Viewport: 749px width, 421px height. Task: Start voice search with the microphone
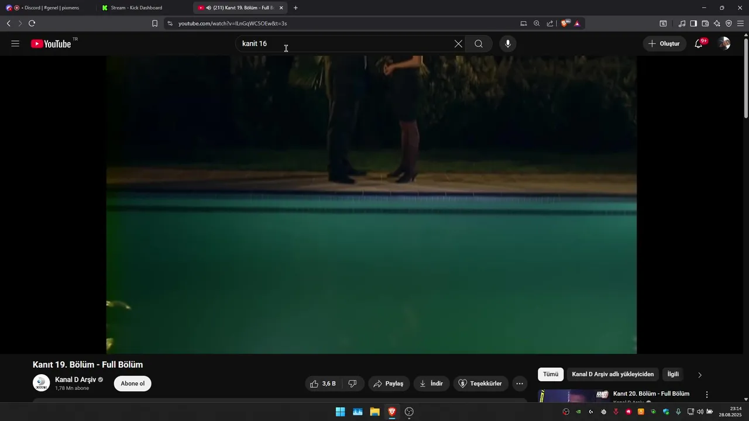tap(508, 44)
